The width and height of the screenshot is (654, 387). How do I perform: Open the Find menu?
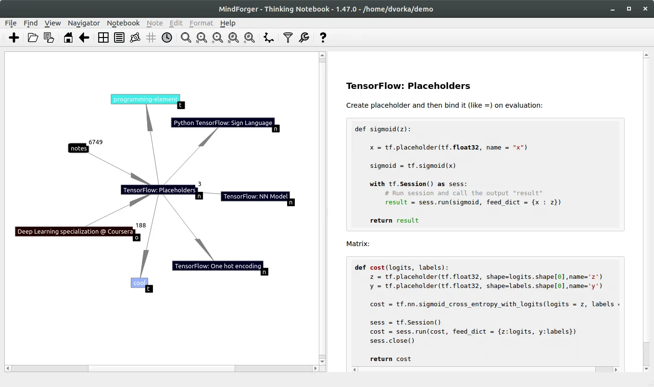coord(30,23)
